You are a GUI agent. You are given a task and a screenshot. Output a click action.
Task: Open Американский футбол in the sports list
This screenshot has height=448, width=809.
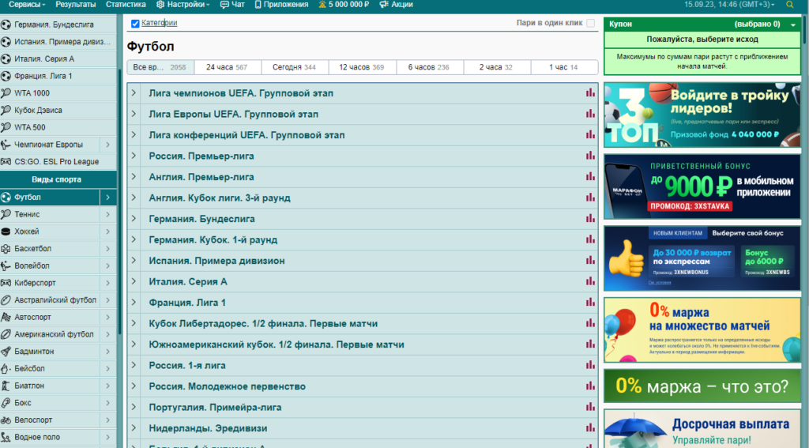pos(54,334)
